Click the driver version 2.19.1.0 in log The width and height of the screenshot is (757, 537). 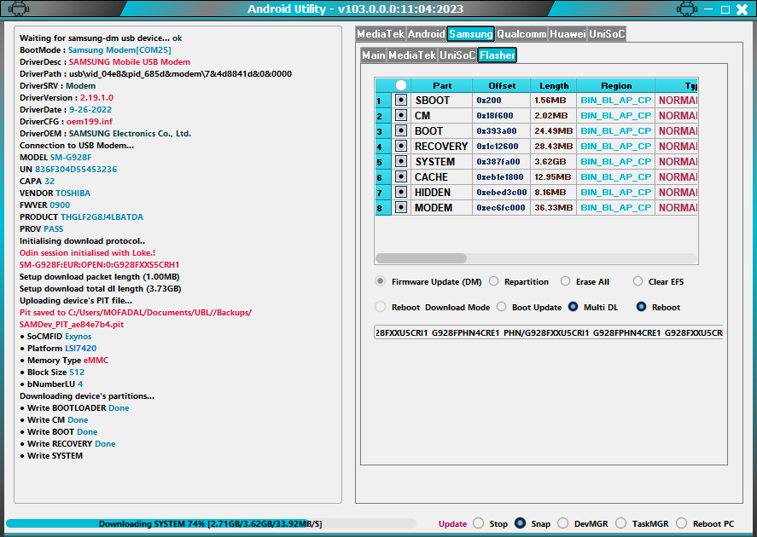(96, 97)
